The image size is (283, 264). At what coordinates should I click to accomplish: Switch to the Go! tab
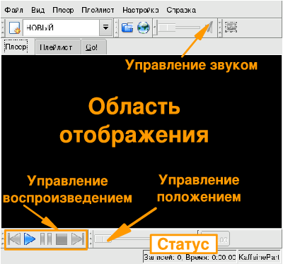93,47
